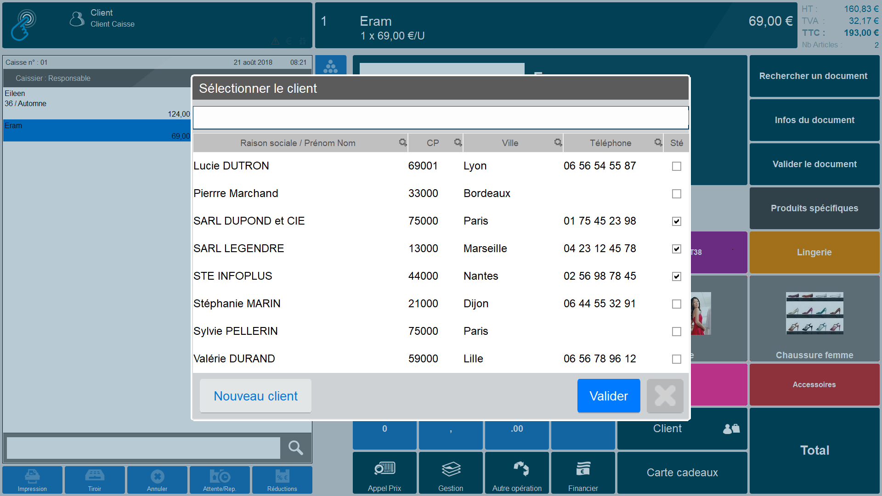
Task: Click the Ville cell Marseille
Action: click(485, 249)
